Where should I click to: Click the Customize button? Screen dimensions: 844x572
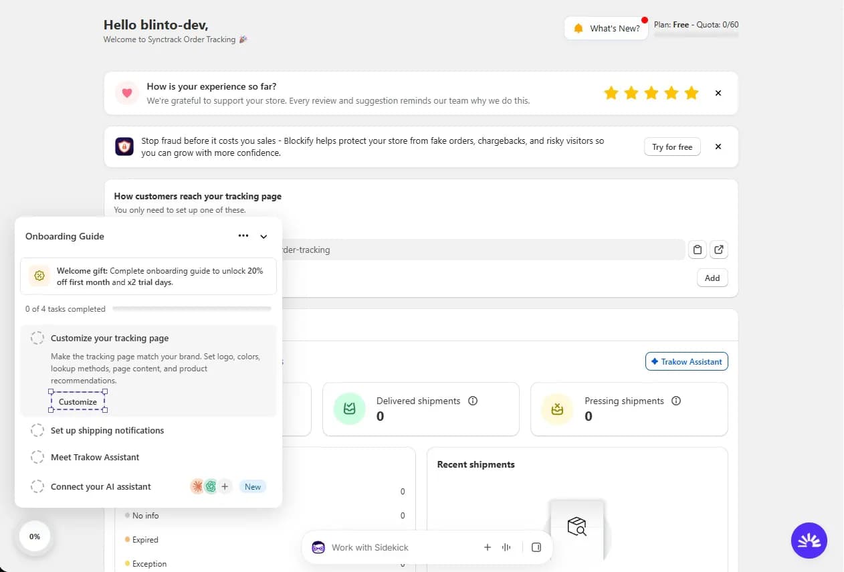tap(78, 401)
